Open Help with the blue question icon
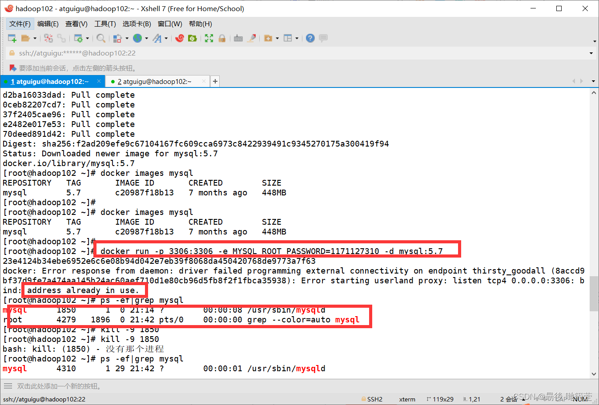 pyautogui.click(x=310, y=38)
